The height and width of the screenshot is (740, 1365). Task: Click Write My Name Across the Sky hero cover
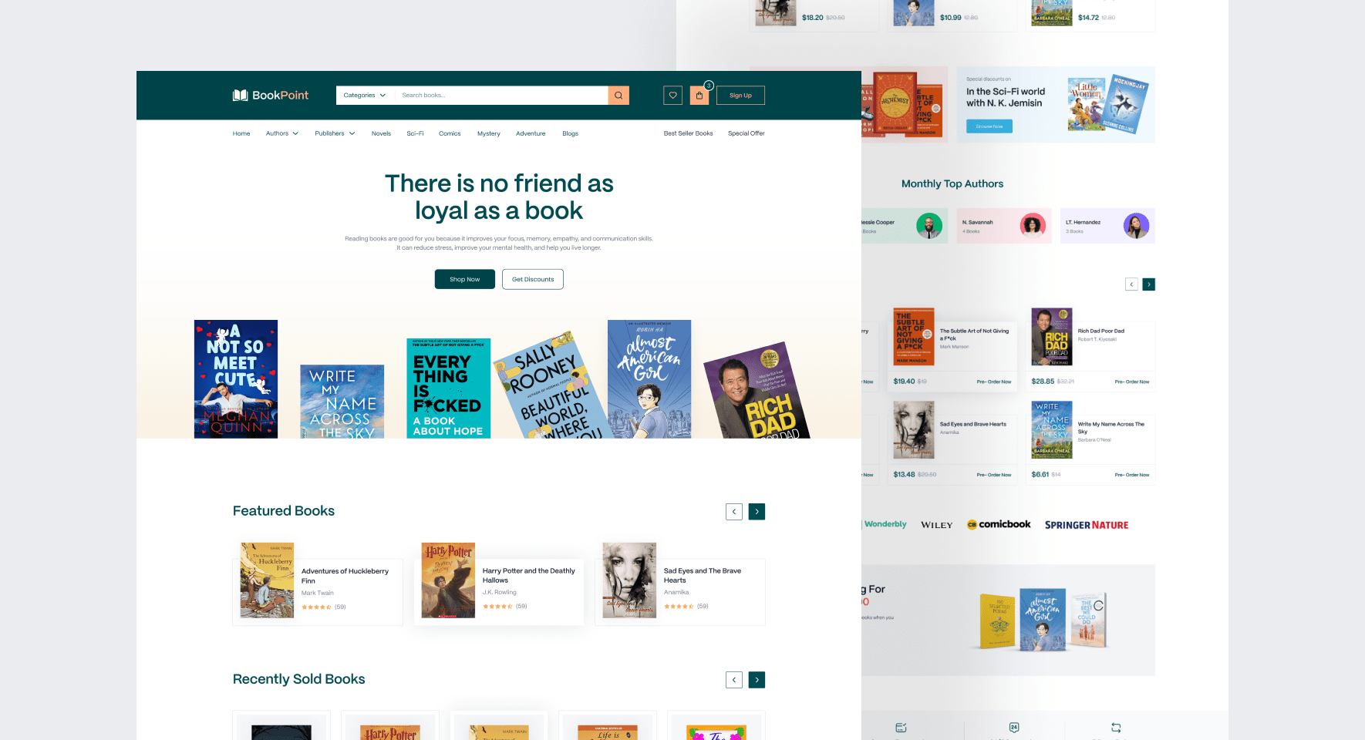click(342, 402)
